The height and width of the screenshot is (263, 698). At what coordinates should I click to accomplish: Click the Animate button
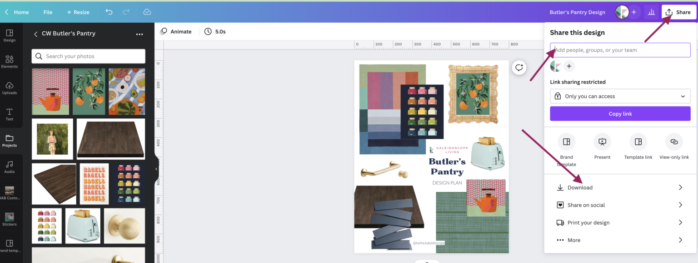(x=176, y=31)
